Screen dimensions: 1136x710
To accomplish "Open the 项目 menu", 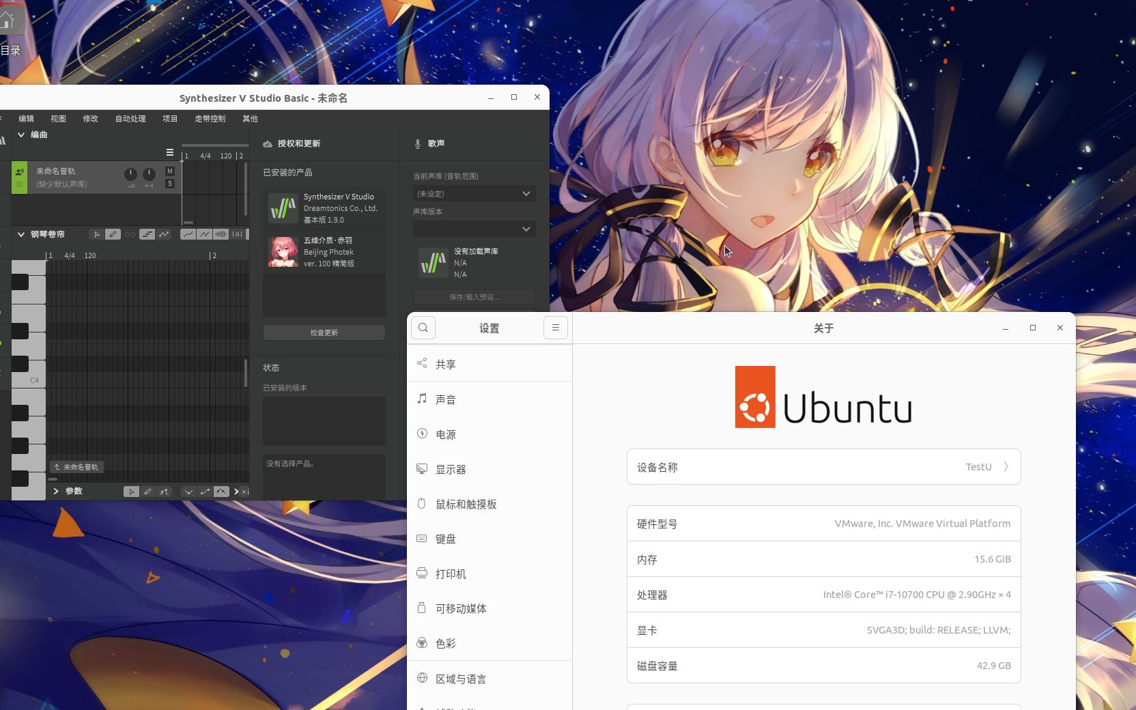I will (170, 119).
